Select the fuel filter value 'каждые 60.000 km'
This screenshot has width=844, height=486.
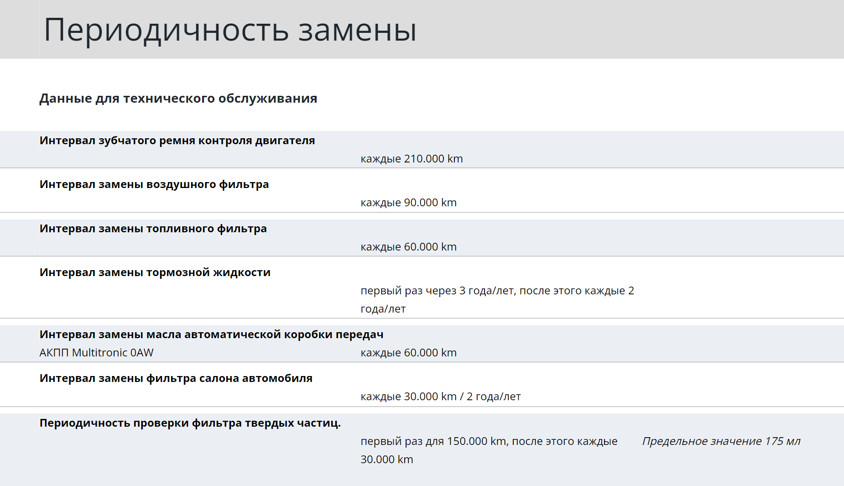point(408,247)
